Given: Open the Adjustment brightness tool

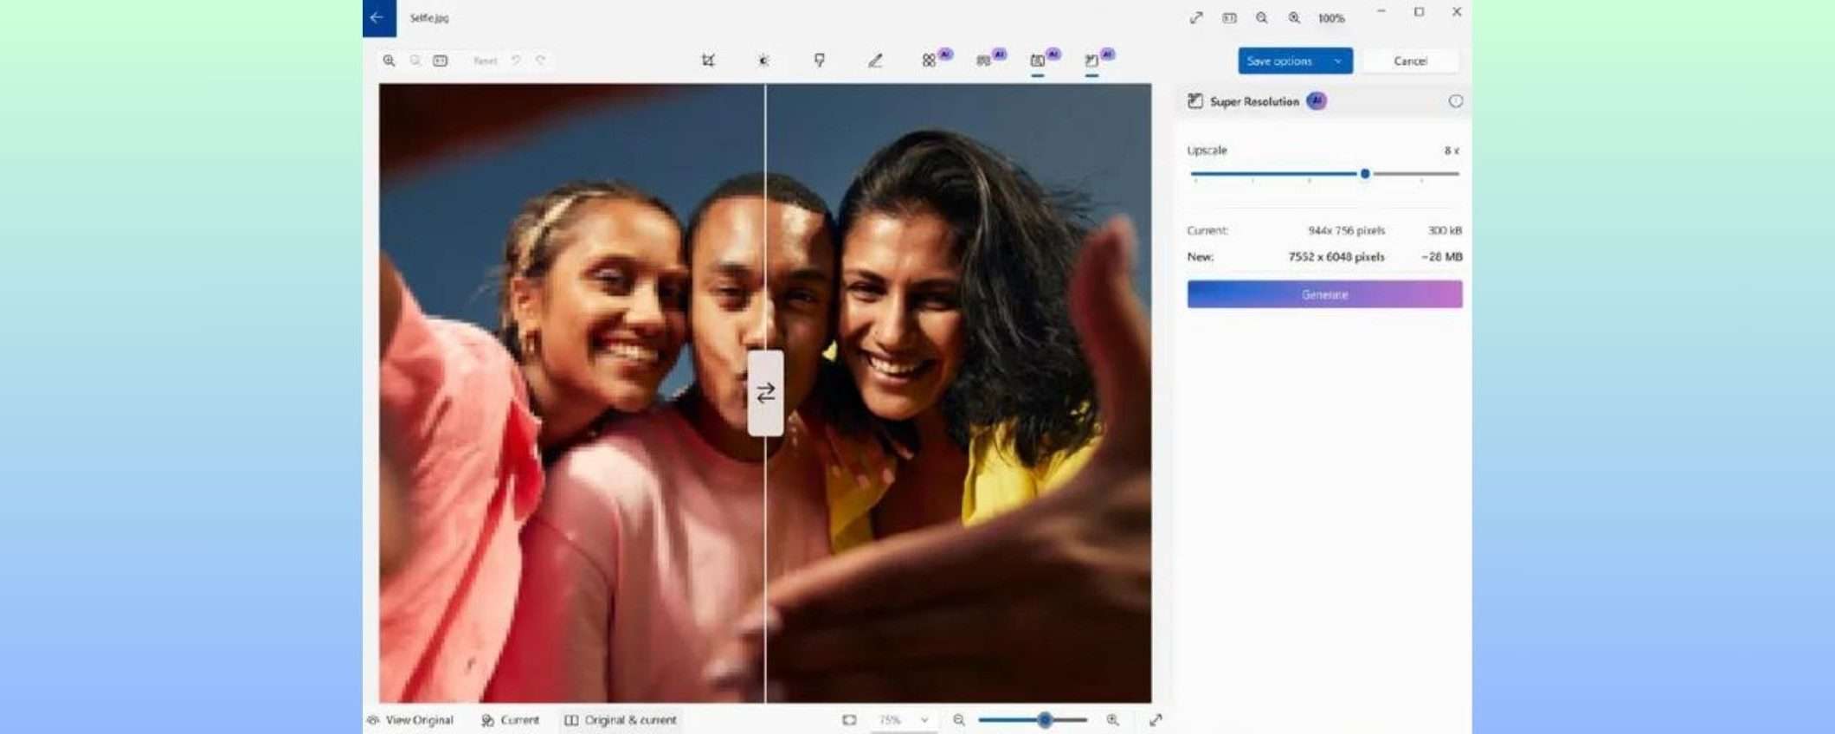Looking at the screenshot, I should [x=763, y=61].
